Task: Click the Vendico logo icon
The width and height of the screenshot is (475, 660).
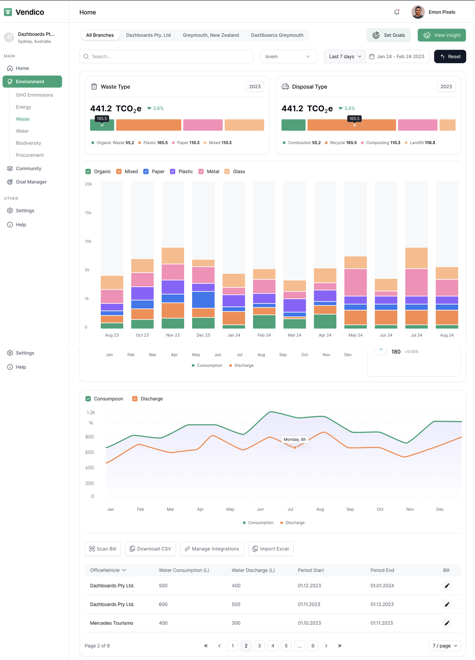Action: pyautogui.click(x=8, y=12)
